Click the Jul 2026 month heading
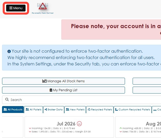The width and height of the screenshot is (161, 138). (x=66, y=124)
